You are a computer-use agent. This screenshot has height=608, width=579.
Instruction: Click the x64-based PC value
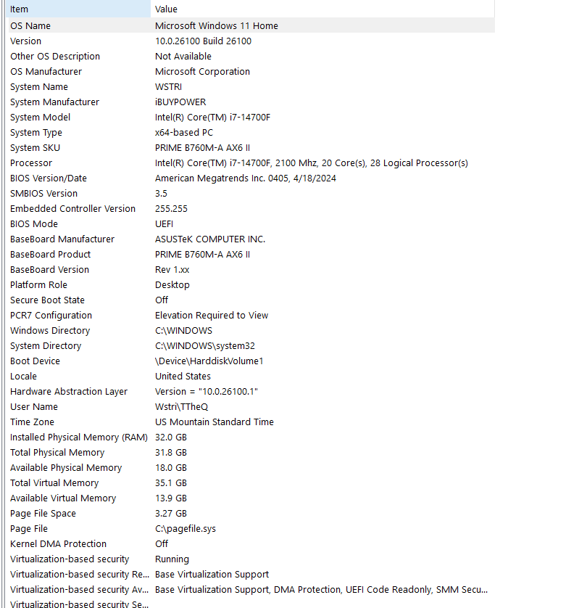click(x=184, y=133)
